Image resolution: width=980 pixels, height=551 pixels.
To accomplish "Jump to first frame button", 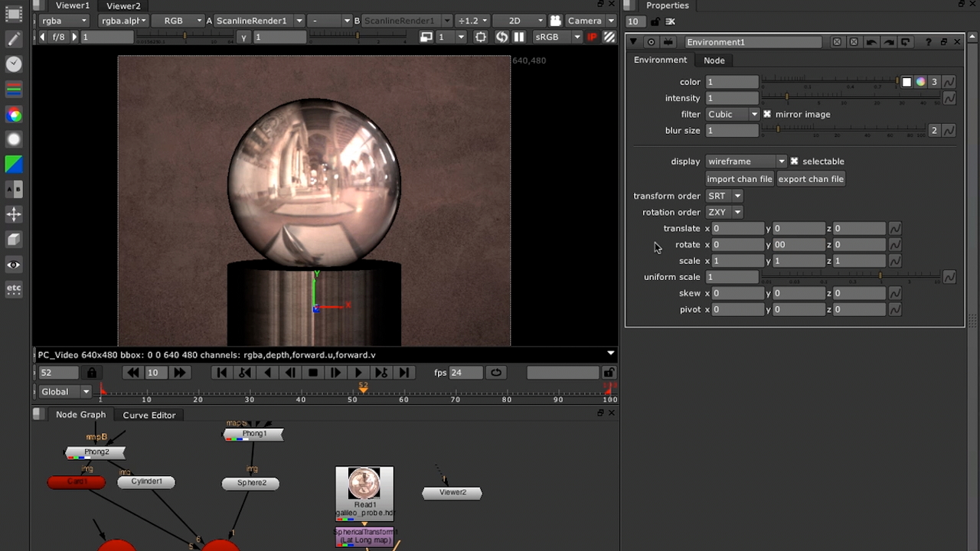I will [x=222, y=373].
